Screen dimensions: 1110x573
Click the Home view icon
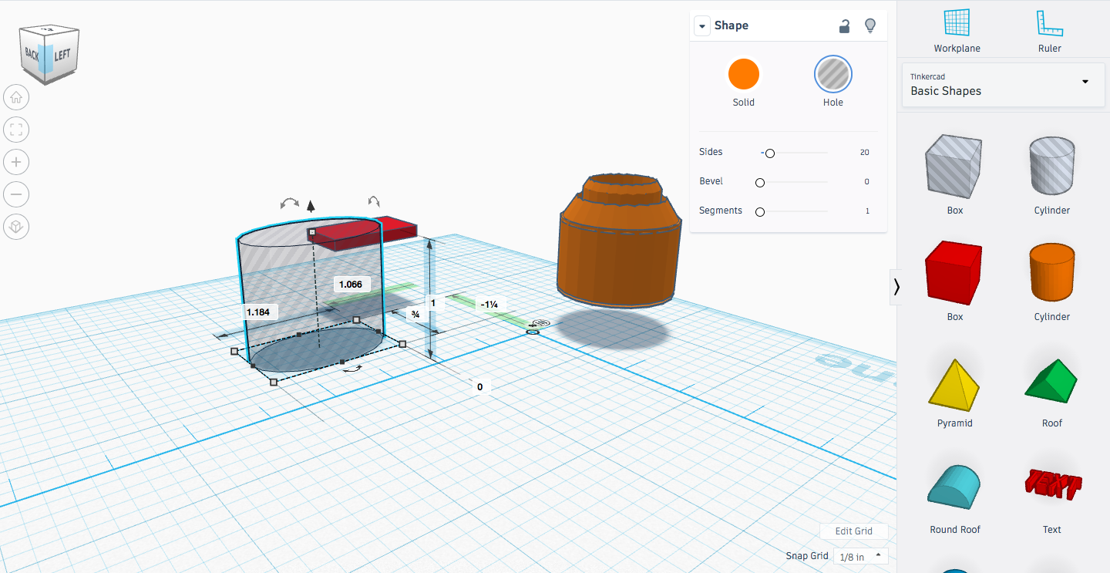click(16, 98)
